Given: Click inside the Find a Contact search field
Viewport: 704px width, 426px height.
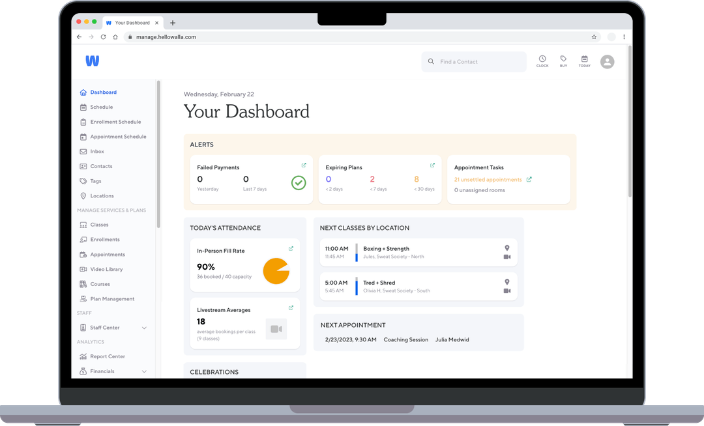Looking at the screenshot, I should tap(474, 61).
